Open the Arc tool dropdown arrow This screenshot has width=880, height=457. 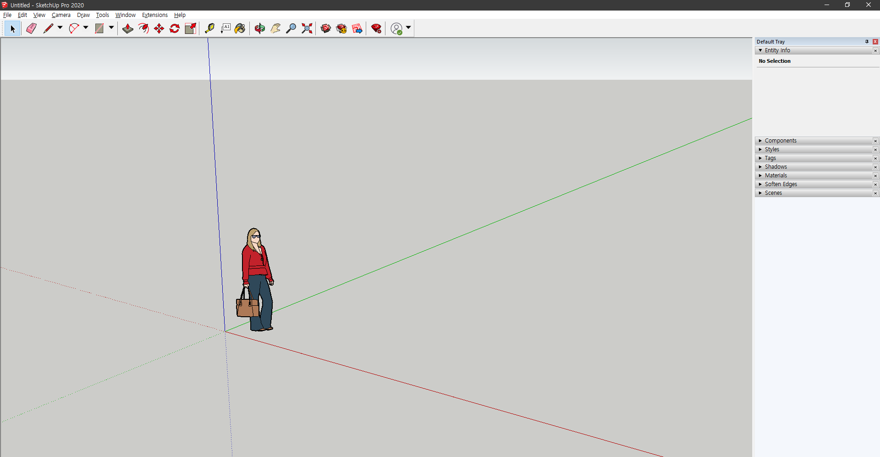coord(86,28)
